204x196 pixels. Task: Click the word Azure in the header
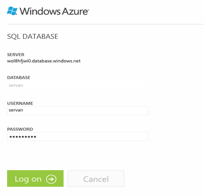point(75,11)
